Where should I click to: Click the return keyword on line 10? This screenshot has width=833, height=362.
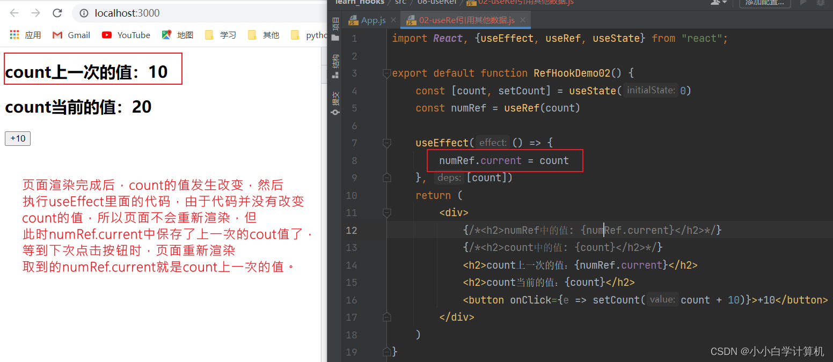pos(433,195)
